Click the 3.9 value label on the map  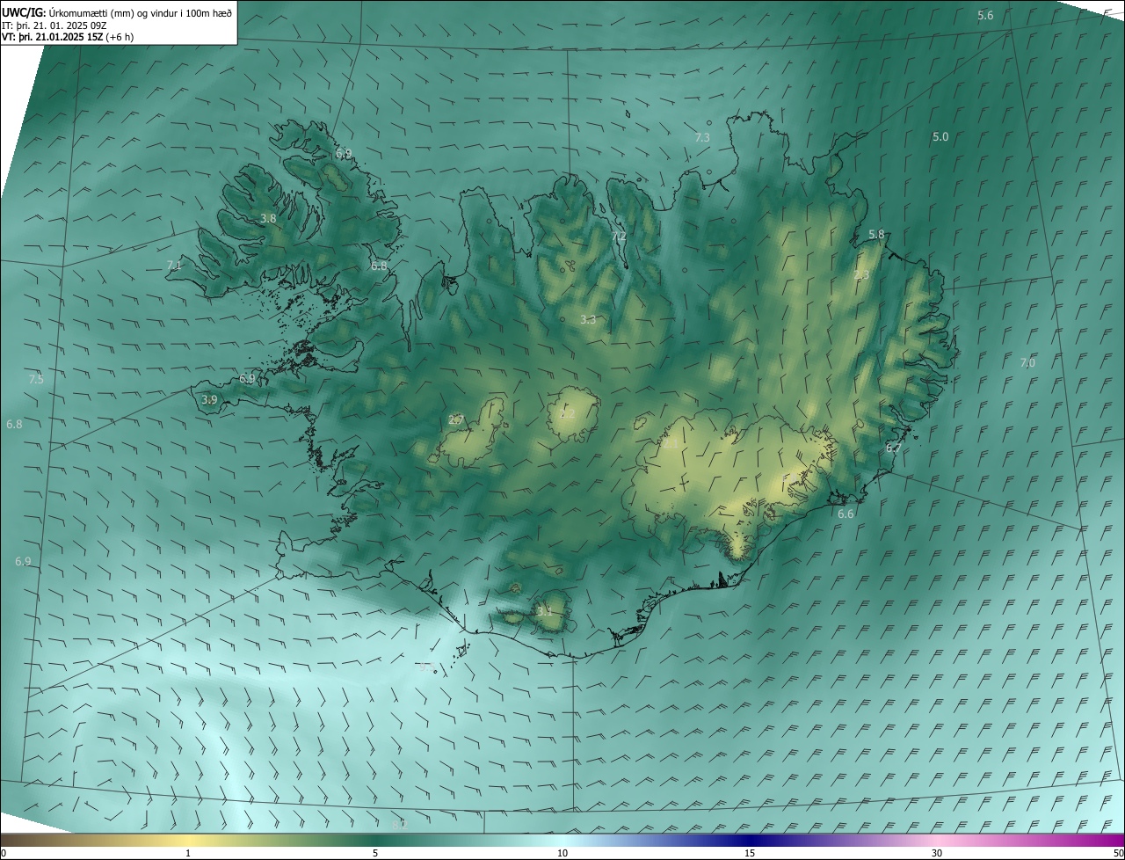[209, 399]
